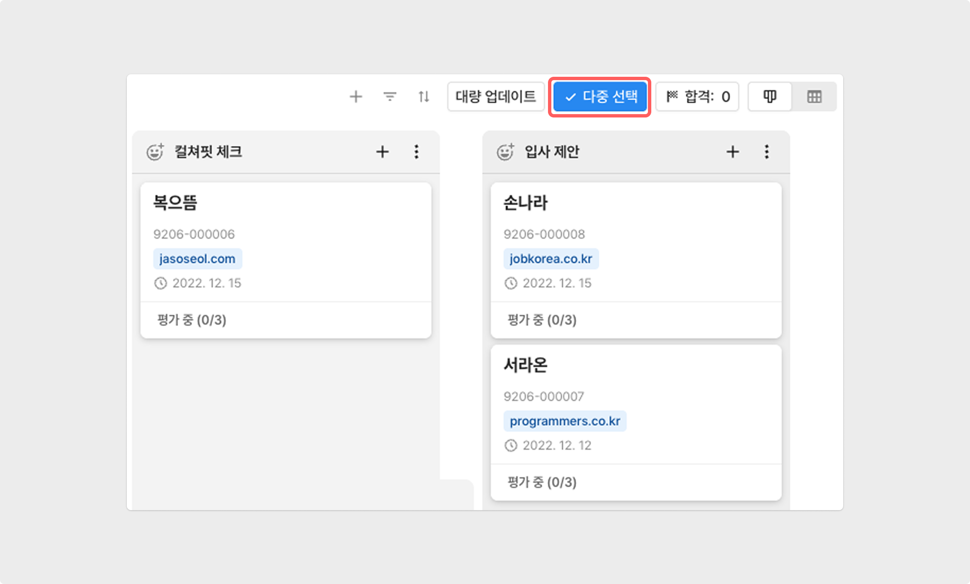Select ID 9206-000006 on 복으뜸 card
The image size is (970, 584).
194,234
